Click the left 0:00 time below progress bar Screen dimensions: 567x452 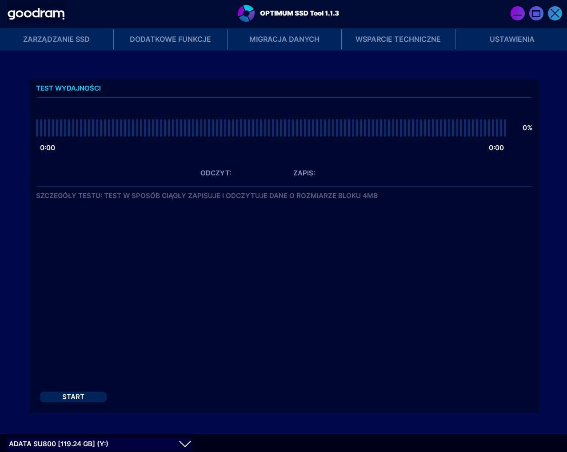coord(48,148)
